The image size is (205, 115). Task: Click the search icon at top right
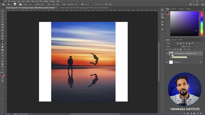(194, 4)
